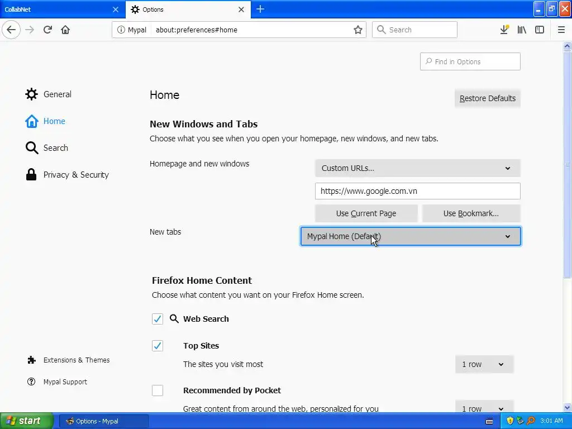Click the 3:01 AM clock
Viewport: 572px width, 429px height.
pos(551,421)
